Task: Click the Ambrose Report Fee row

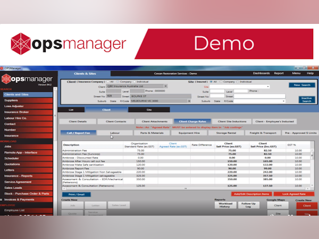Action: point(186,168)
